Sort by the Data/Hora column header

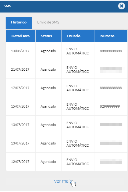click(x=21, y=36)
